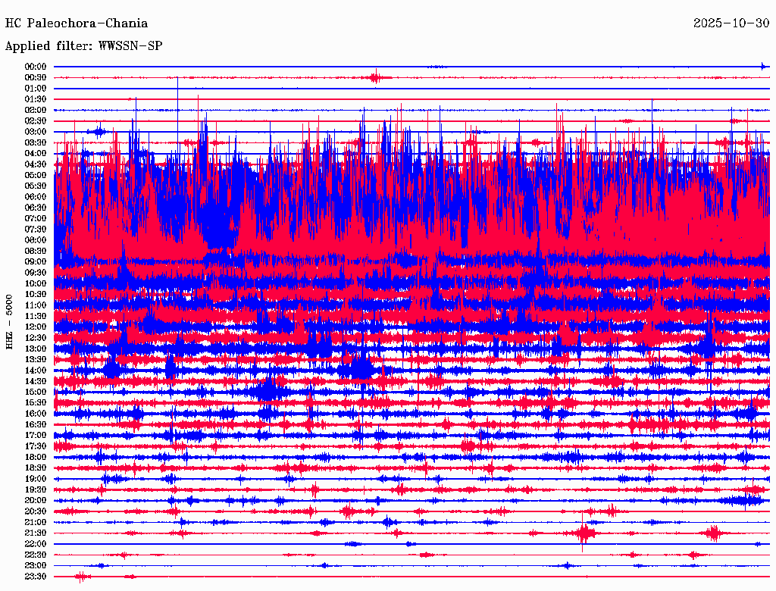Image resolution: width=776 pixels, height=591 pixels.
Task: Select the 23:00 time label
Action: tap(36, 566)
